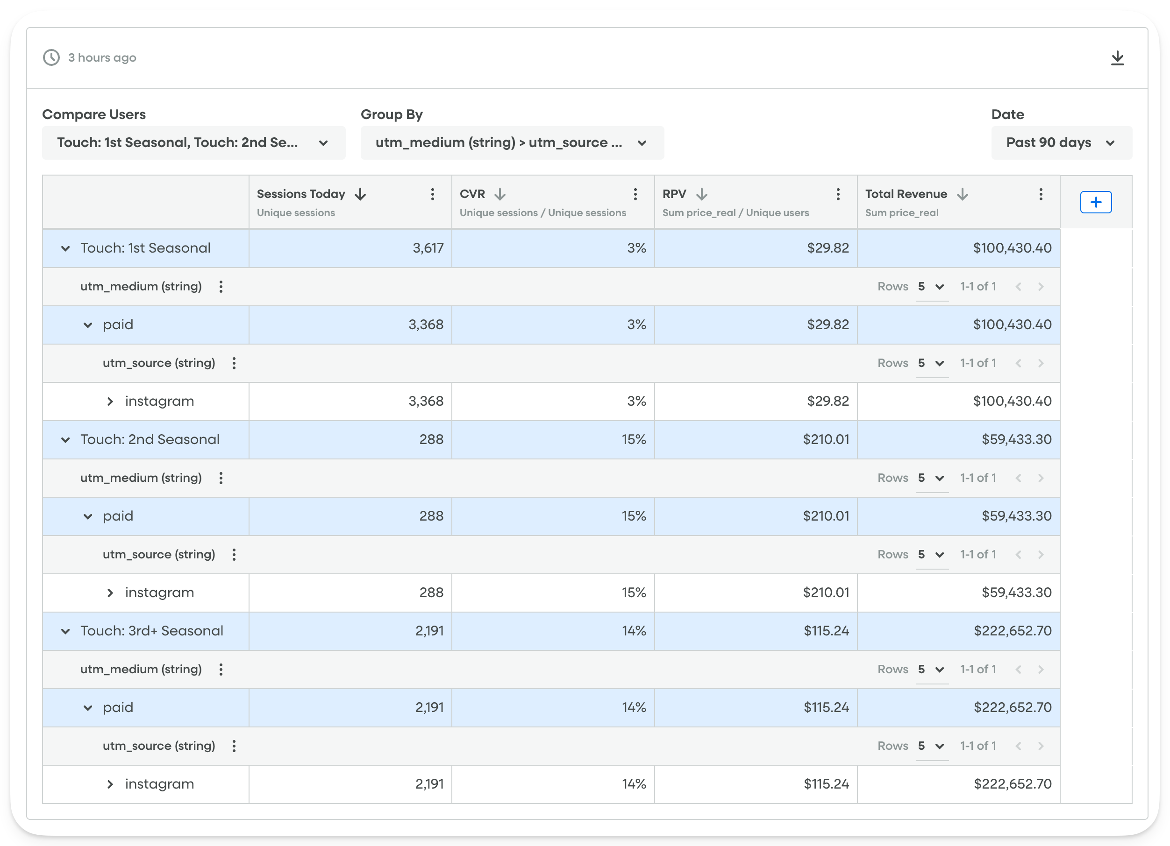1170x846 pixels.
Task: Download the report data
Action: point(1119,58)
